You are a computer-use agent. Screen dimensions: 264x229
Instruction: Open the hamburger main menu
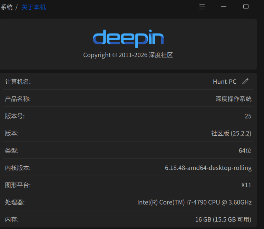pos(202,7)
